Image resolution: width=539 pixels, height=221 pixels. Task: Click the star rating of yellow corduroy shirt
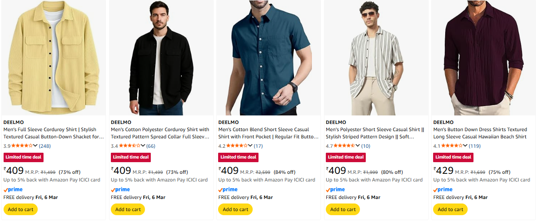[x=22, y=146]
